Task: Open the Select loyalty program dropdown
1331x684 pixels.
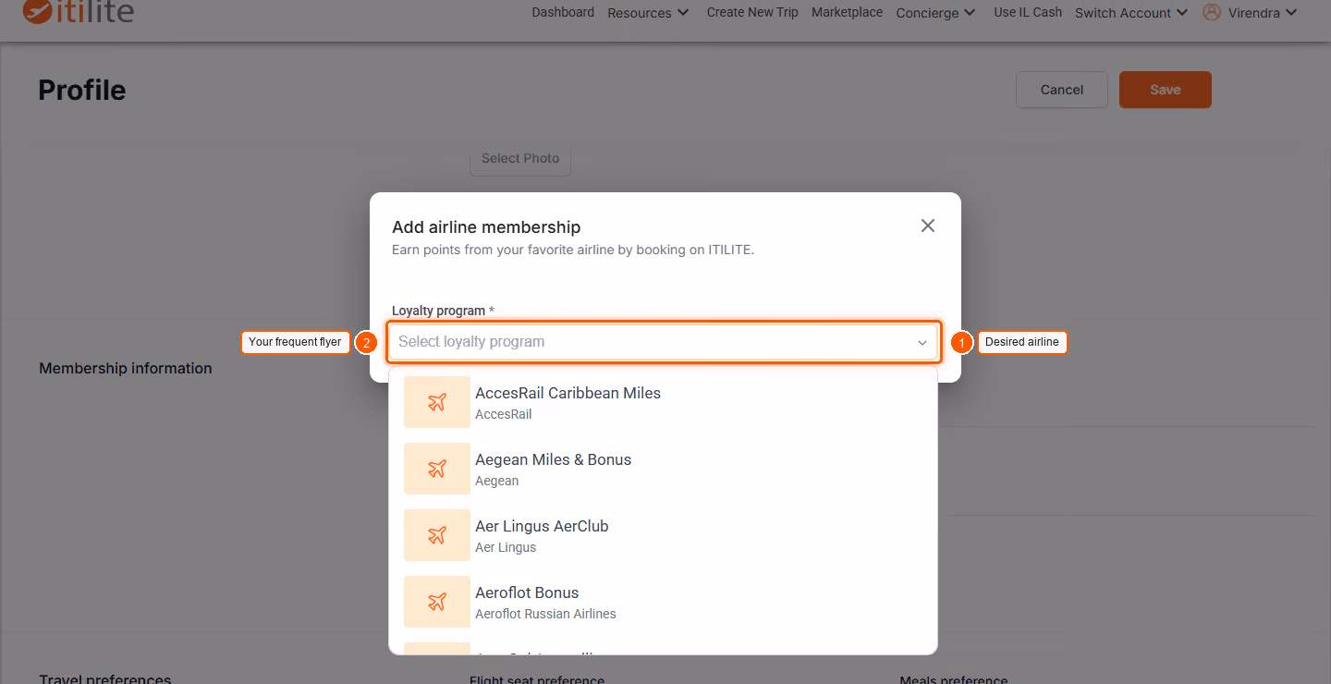Action: (664, 342)
